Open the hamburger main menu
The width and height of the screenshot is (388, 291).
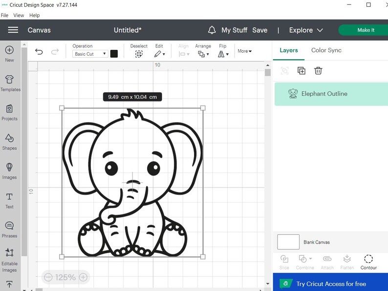click(13, 30)
